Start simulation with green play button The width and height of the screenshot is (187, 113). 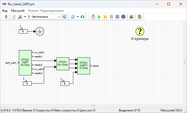(x=99, y=17)
